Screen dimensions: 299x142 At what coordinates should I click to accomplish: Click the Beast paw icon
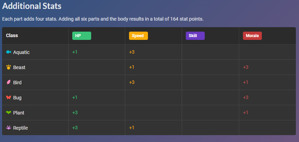pyautogui.click(x=9, y=67)
